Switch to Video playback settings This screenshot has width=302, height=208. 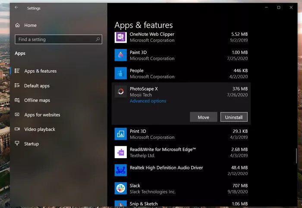[40, 129]
